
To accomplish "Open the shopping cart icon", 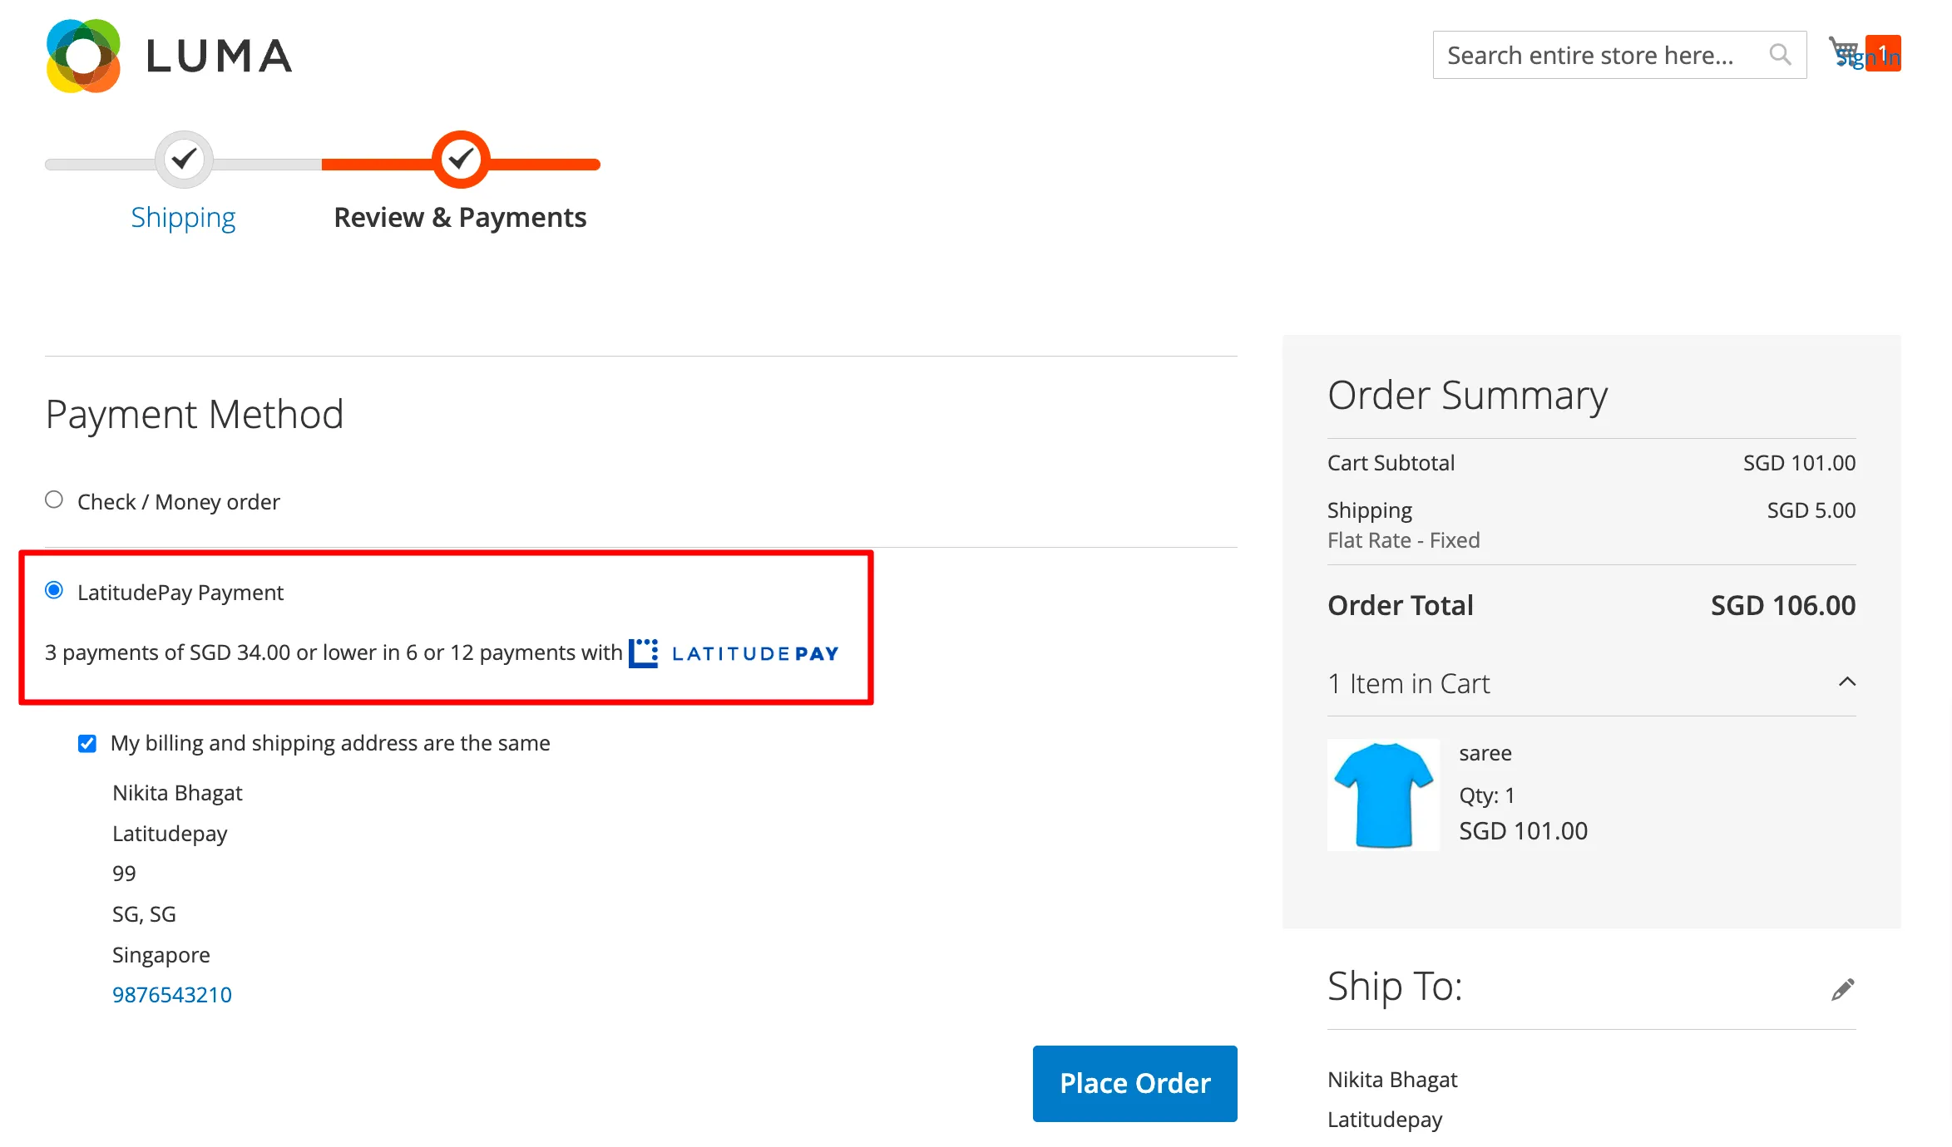I will pos(1844,52).
